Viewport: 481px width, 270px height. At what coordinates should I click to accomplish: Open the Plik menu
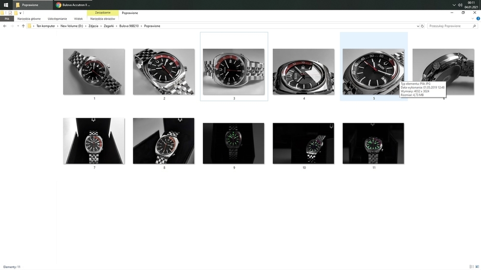pos(7,19)
